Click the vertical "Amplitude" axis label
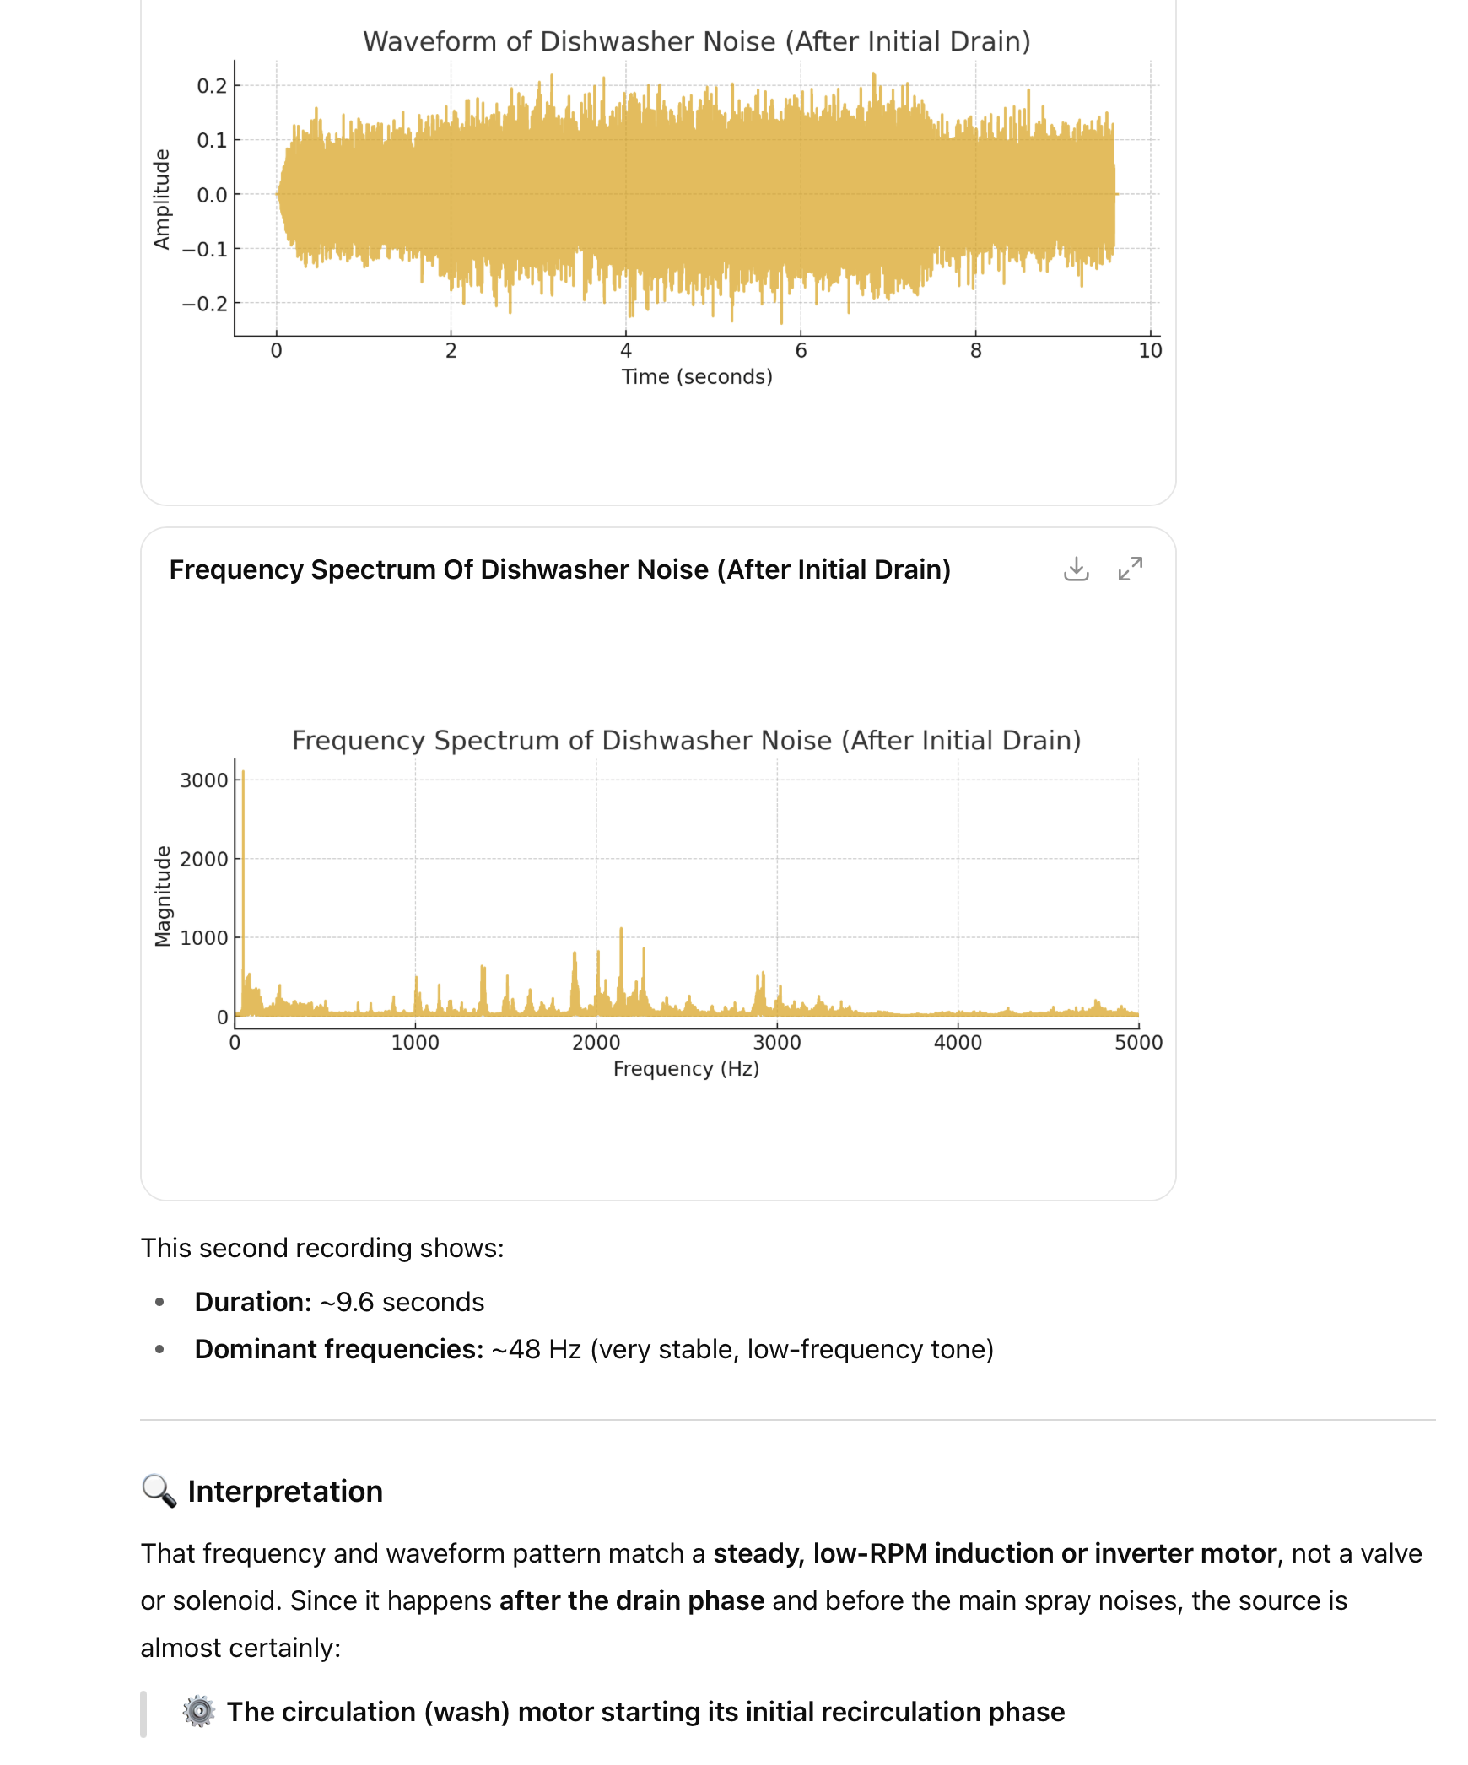This screenshot has height=1765, width=1468. point(161,199)
